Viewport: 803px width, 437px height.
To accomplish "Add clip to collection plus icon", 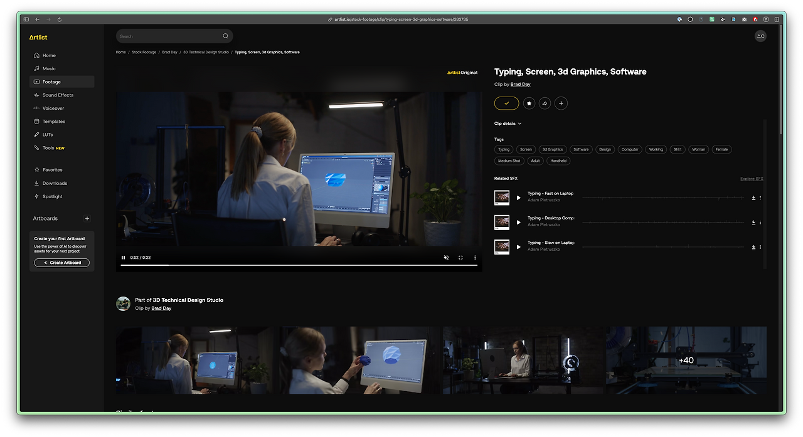I will [x=561, y=103].
